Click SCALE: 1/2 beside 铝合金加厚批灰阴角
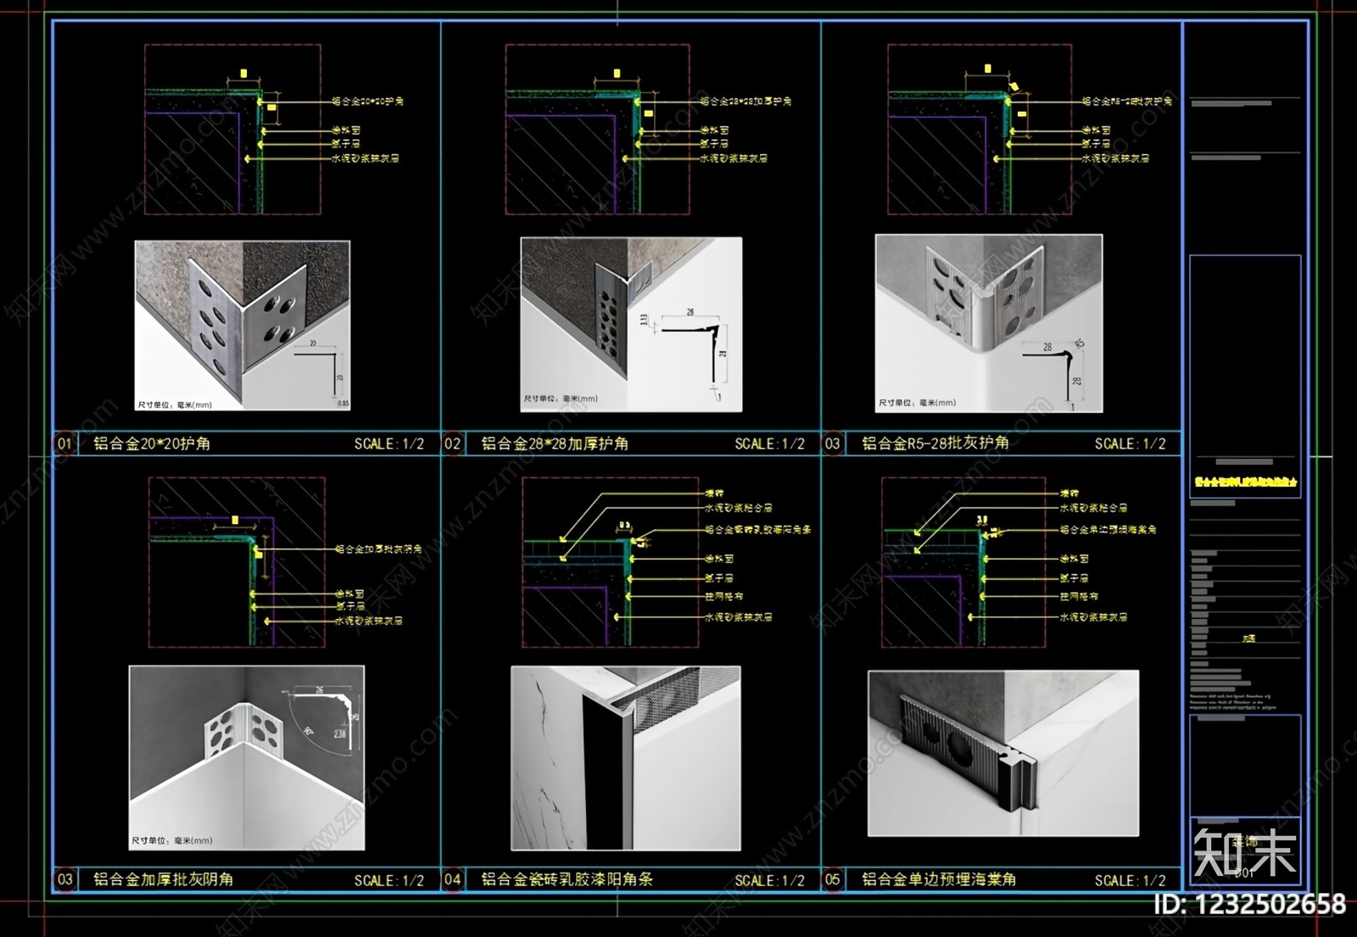This screenshot has width=1357, height=937. 389,880
